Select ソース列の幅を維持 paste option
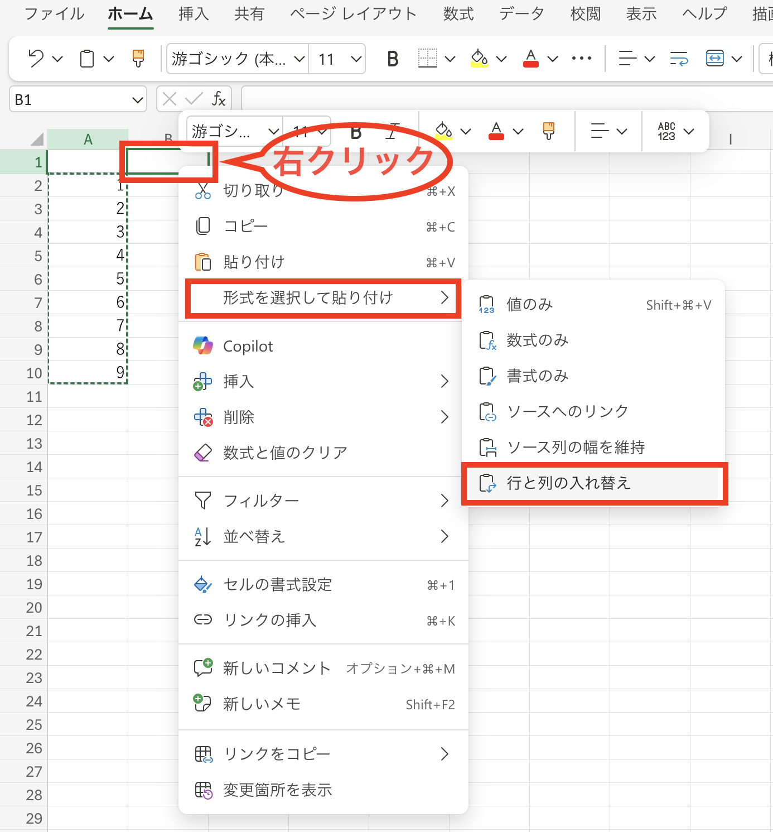The height and width of the screenshot is (832, 773). (594, 448)
